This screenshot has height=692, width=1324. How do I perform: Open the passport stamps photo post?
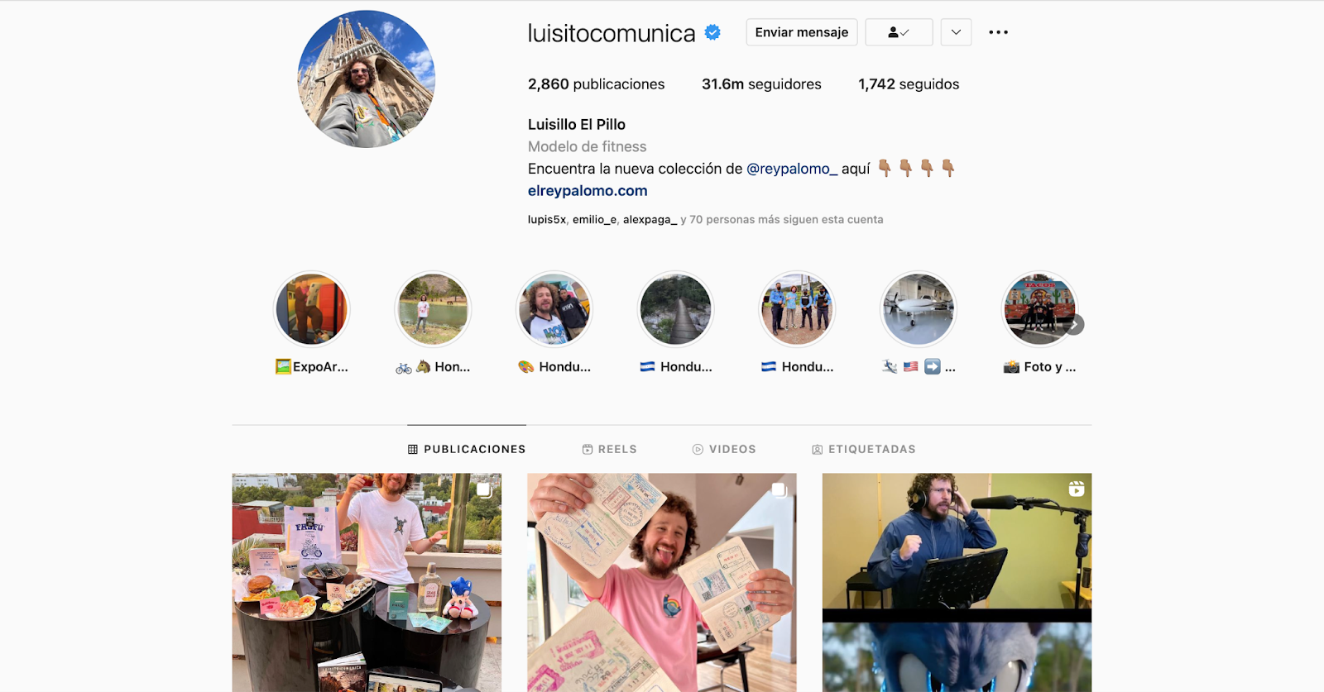pyautogui.click(x=662, y=582)
